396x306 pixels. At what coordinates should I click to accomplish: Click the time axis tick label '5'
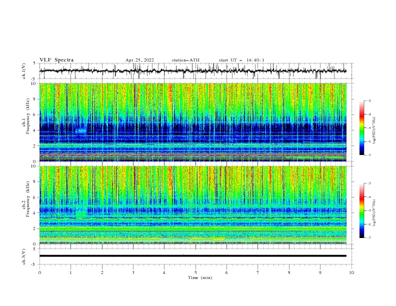coord(195,272)
